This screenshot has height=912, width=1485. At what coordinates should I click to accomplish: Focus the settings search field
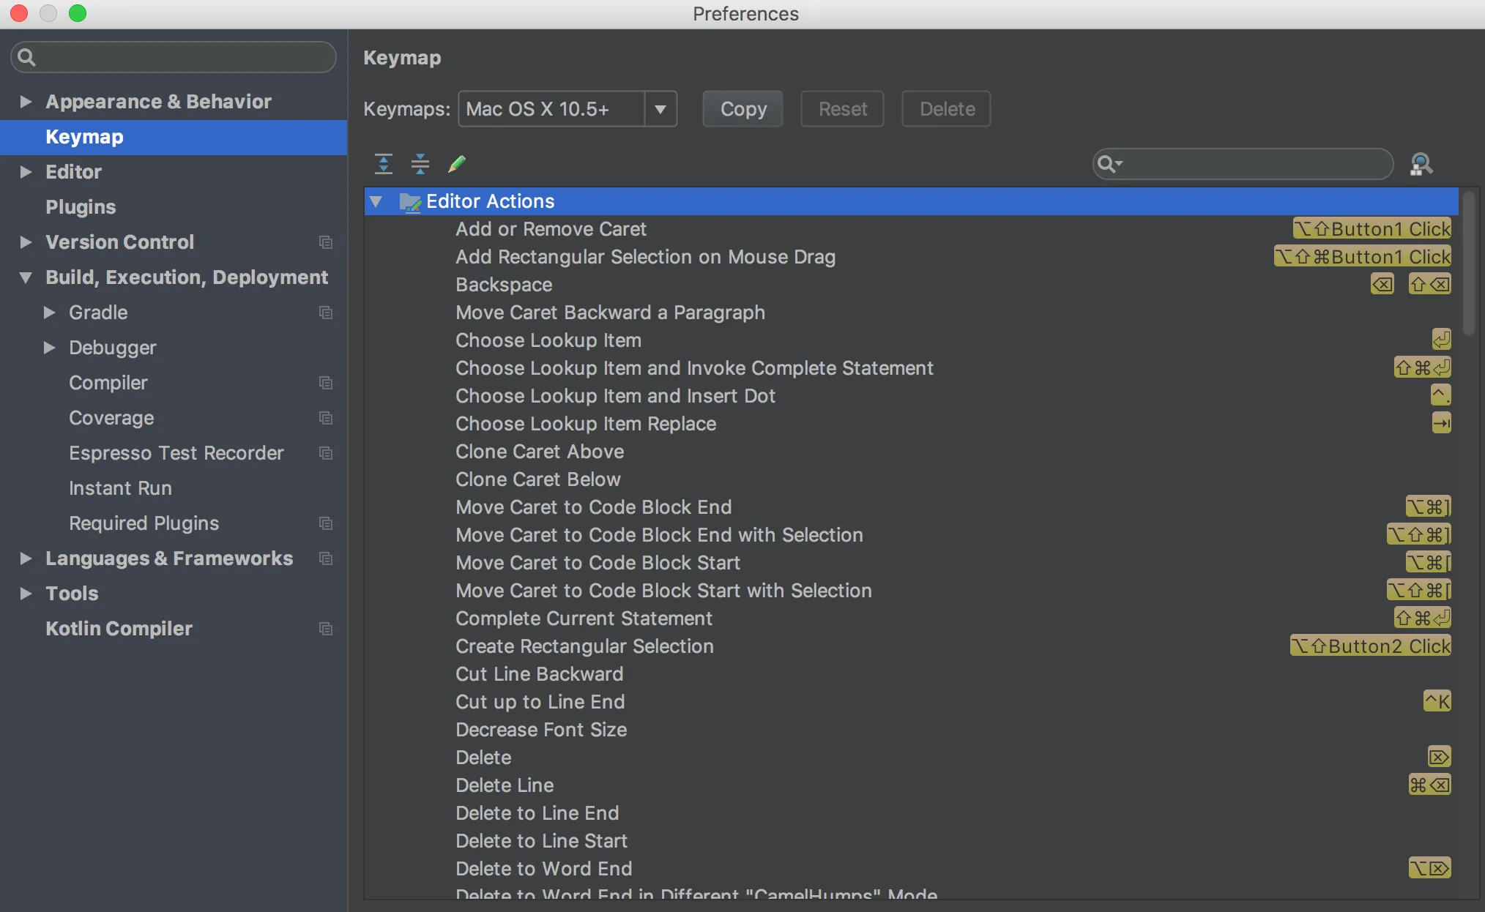pos(183,57)
